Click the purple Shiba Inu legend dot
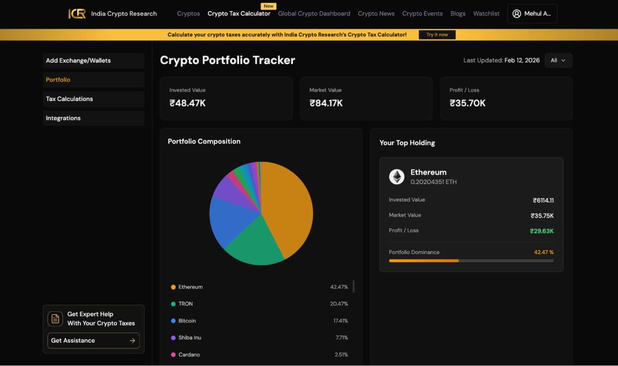This screenshot has width=618, height=366. [173, 338]
